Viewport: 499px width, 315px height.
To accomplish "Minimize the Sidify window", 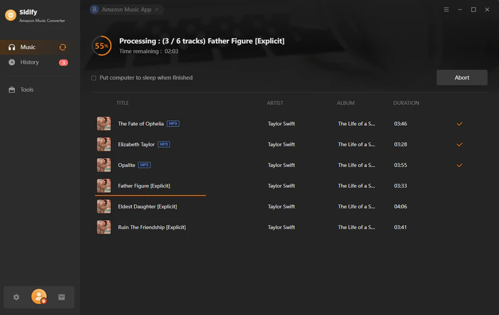I will [x=460, y=9].
